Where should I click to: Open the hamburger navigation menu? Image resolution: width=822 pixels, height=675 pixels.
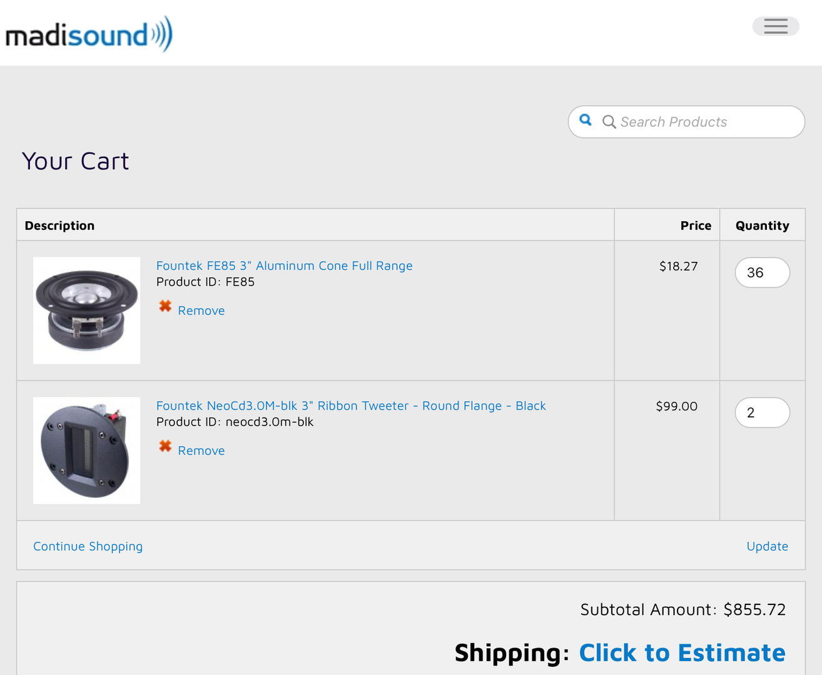tap(775, 26)
